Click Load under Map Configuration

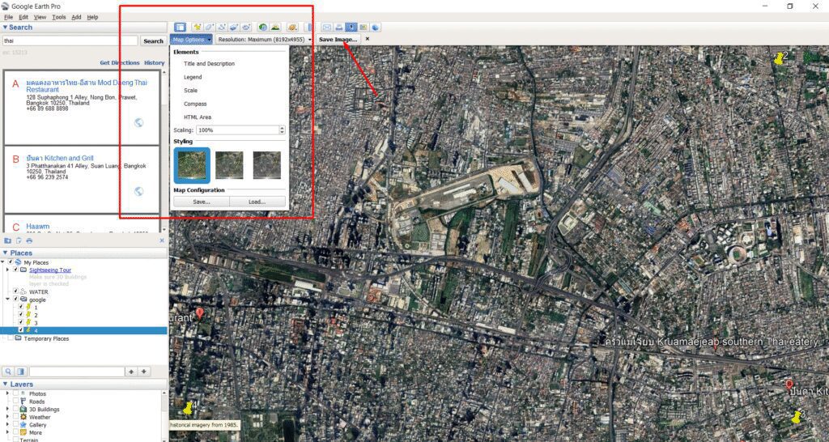tap(257, 202)
